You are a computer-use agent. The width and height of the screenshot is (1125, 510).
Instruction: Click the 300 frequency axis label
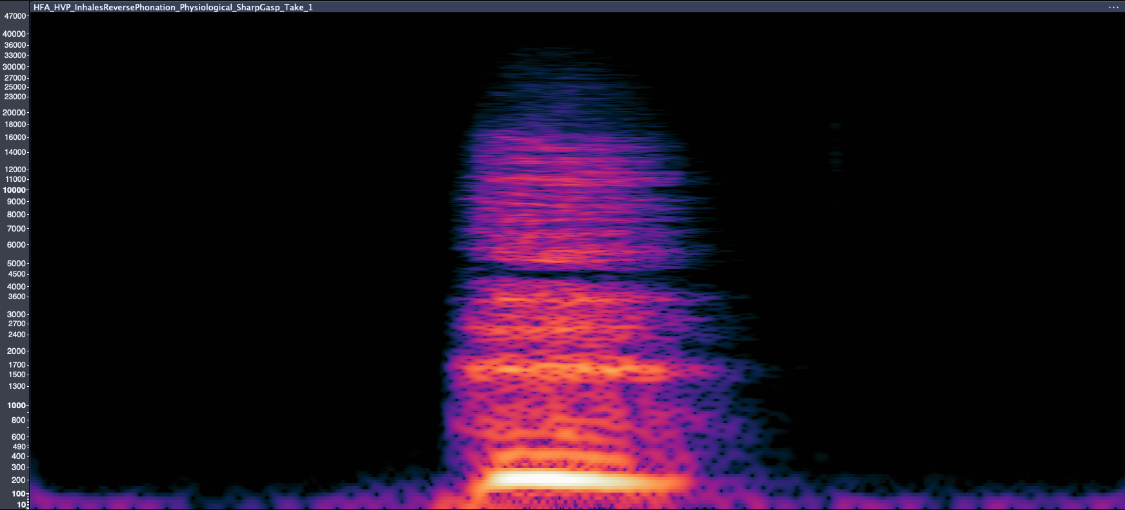(19, 467)
